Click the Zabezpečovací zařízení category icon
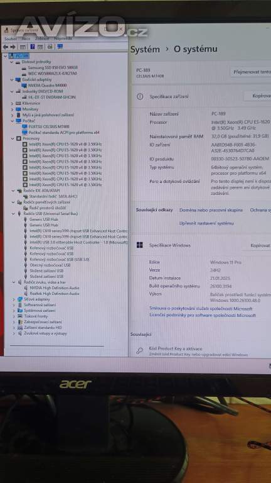Image resolution: width=271 pixels, height=483 pixels. 20,322
